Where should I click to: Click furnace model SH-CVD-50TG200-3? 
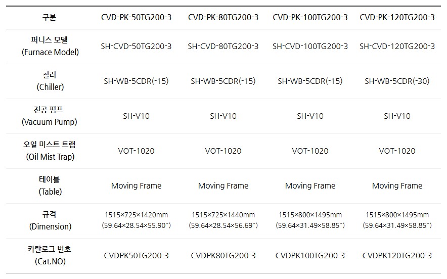(136, 46)
